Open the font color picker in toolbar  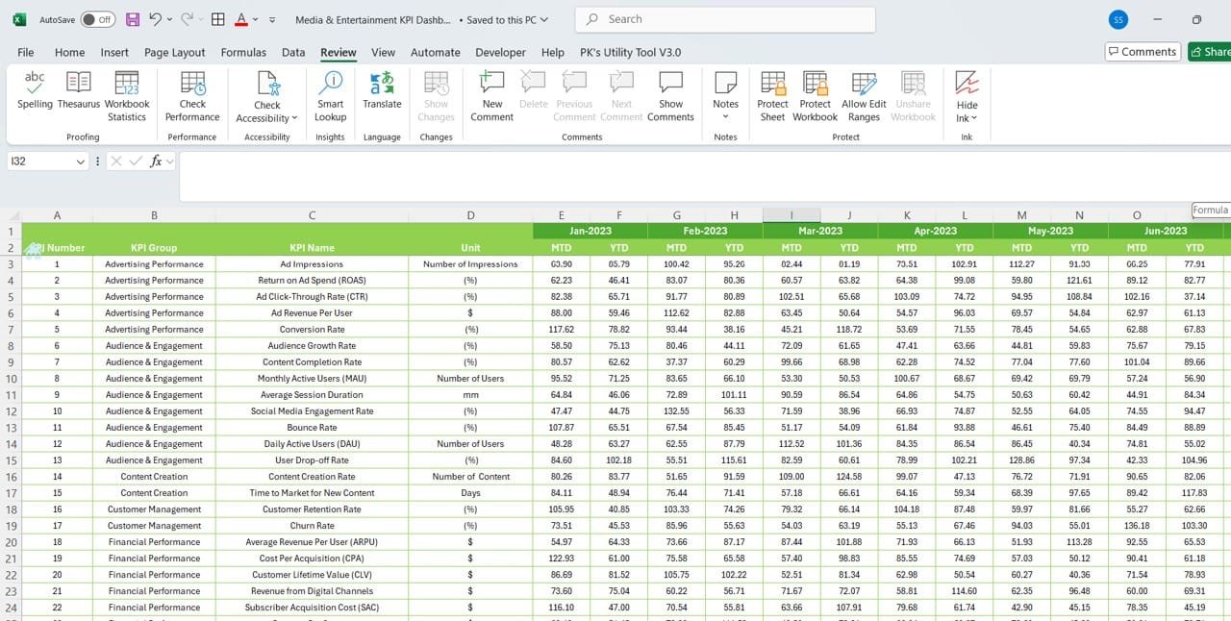255,19
